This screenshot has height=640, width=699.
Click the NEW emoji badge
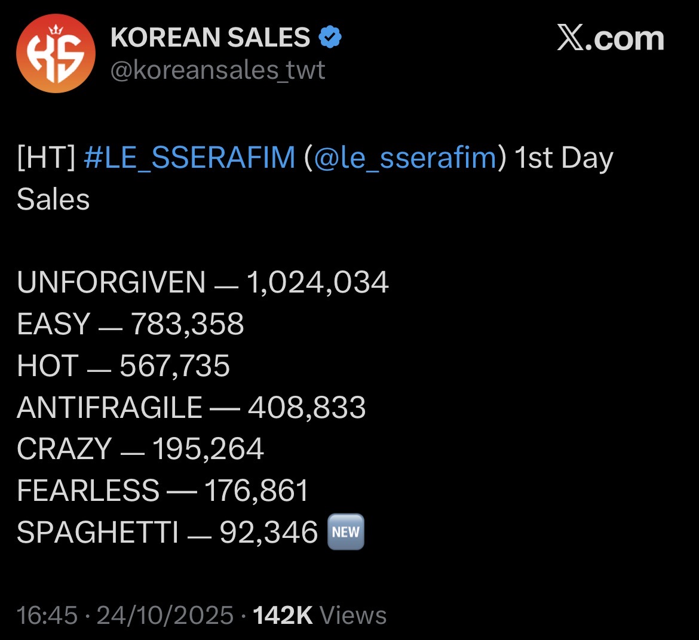click(345, 532)
